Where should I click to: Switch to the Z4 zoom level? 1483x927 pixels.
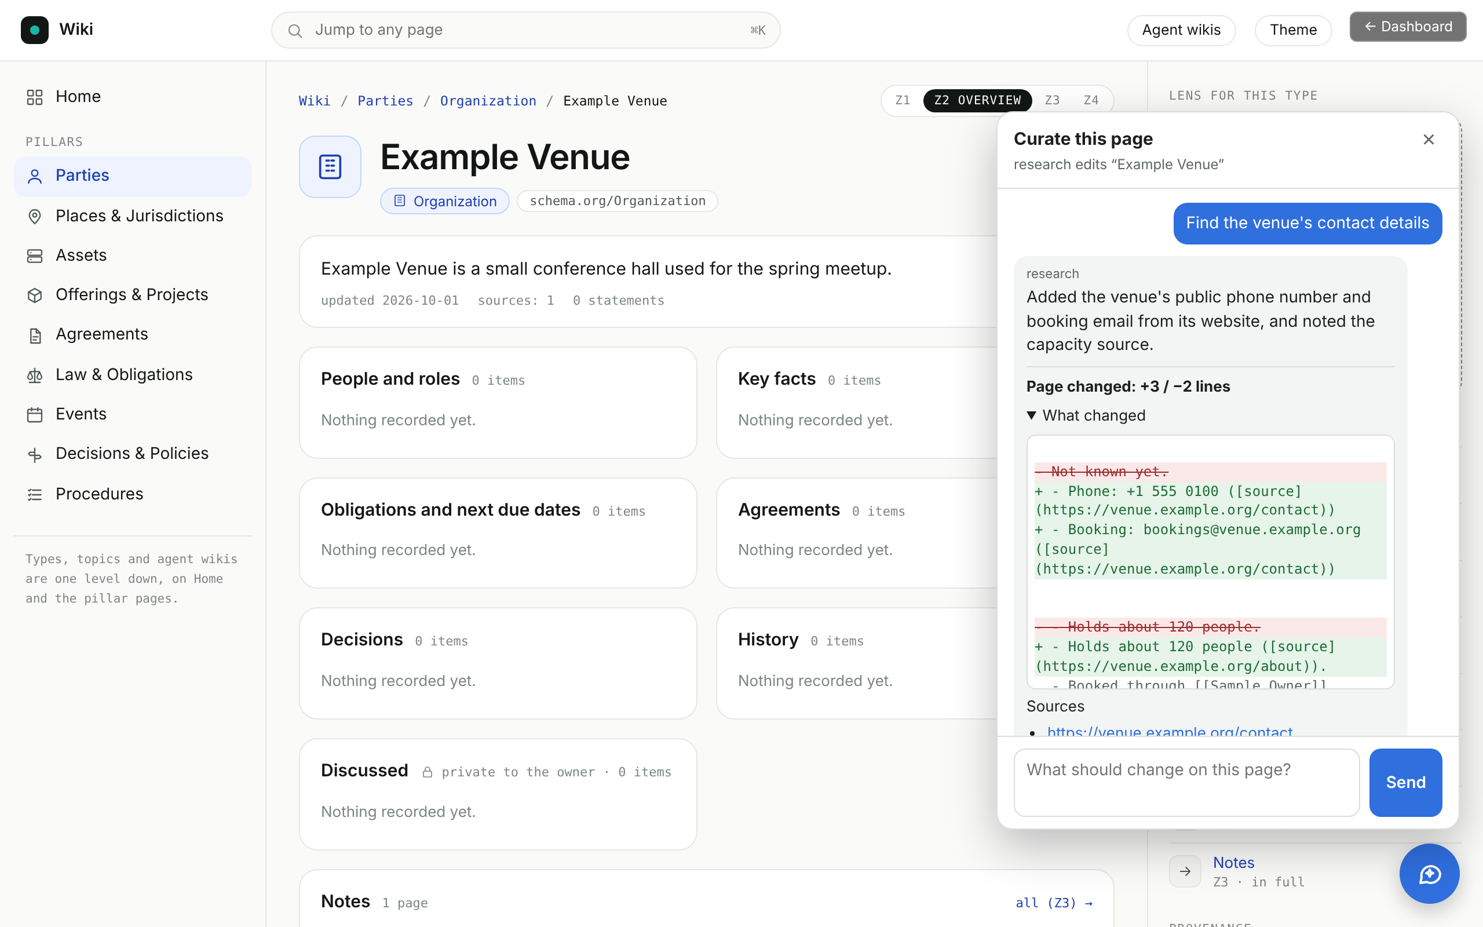1091,100
